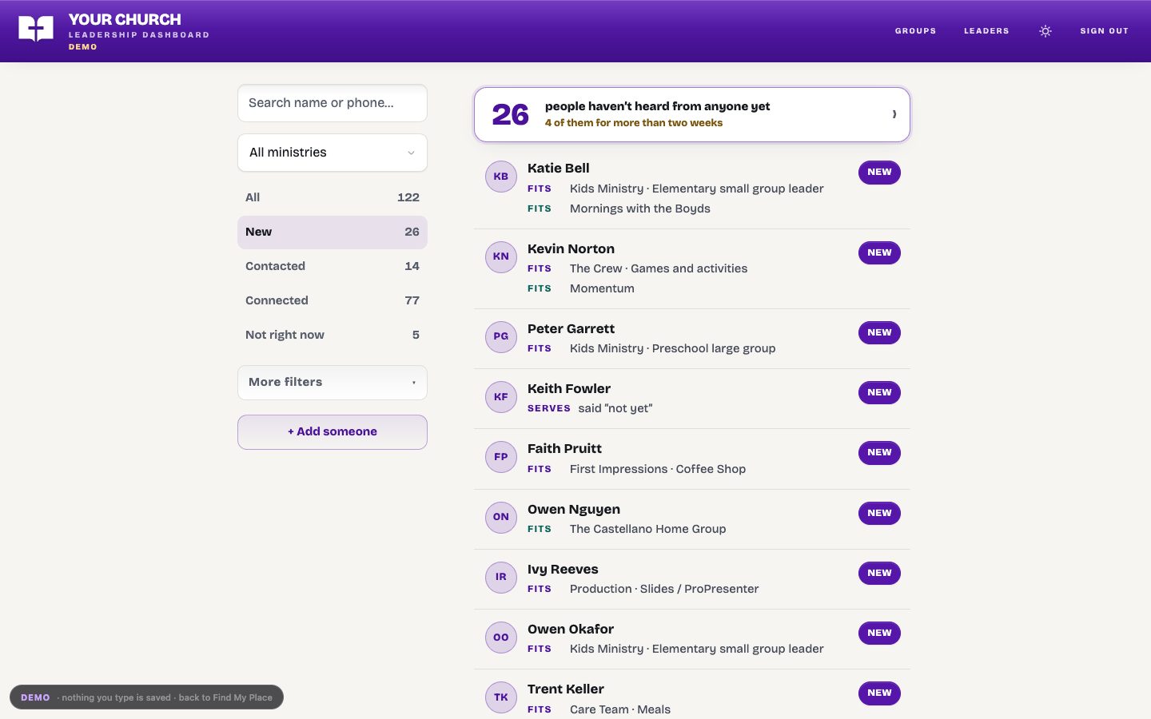Open the ON avatar for Owen Nguyen
This screenshot has width=1151, height=719.
(x=501, y=517)
